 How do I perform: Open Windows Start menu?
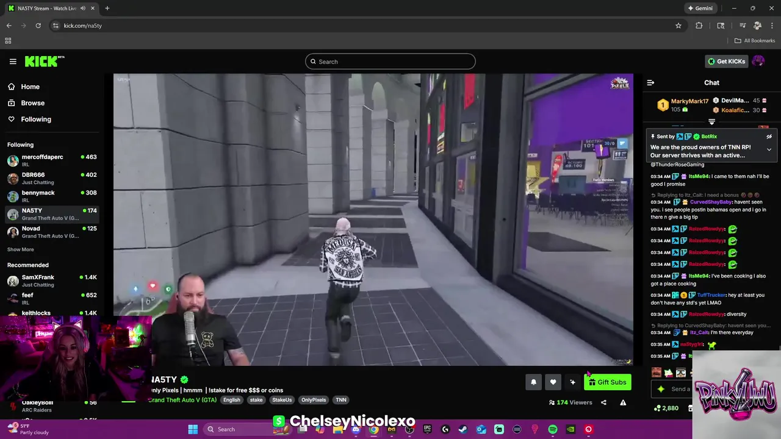click(x=193, y=429)
